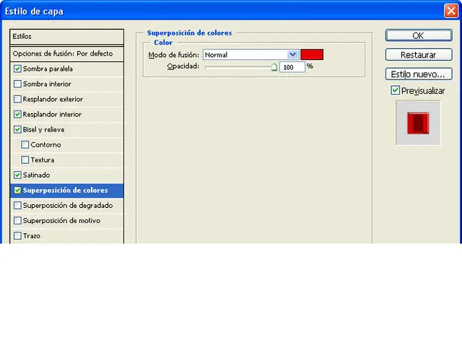The width and height of the screenshot is (462, 361).
Task: Enable the Sombra interior checkbox
Action: coord(17,84)
